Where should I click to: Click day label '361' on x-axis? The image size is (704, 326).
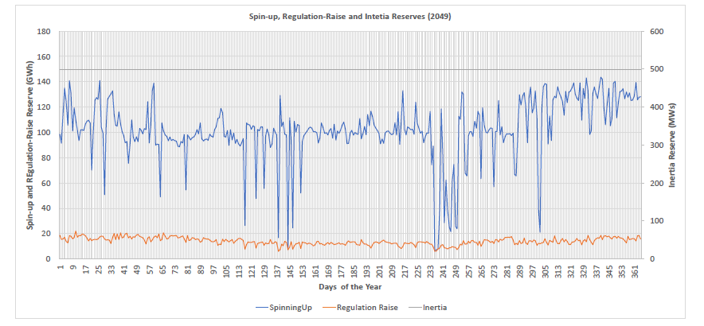(636, 270)
